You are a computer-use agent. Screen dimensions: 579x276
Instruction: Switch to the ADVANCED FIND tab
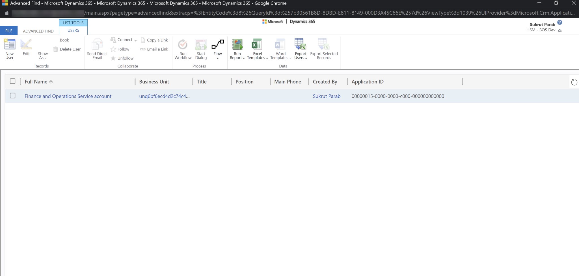pos(38,31)
